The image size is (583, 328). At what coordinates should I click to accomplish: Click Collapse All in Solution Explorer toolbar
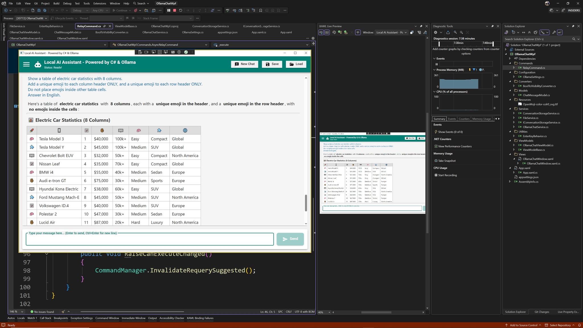click(x=529, y=32)
